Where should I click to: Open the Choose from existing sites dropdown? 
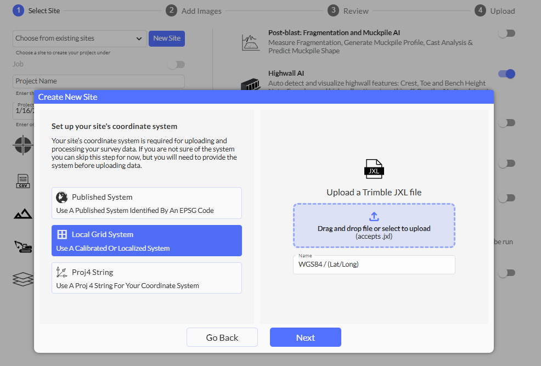pyautogui.click(x=80, y=38)
